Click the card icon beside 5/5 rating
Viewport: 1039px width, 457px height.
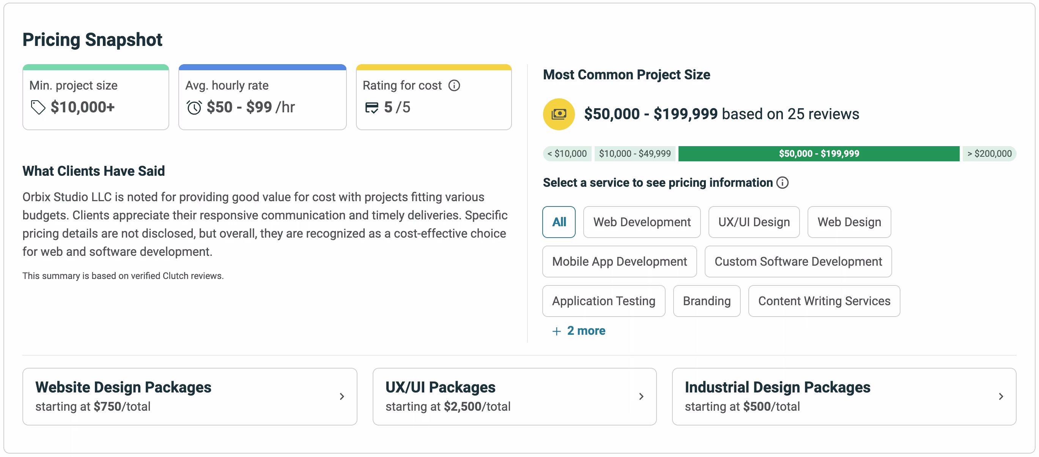pos(372,108)
